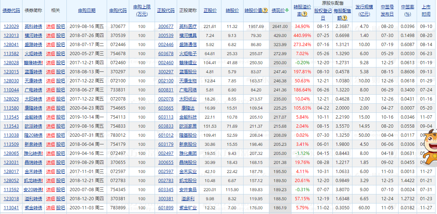The width and height of the screenshot is (437, 214).
Task: Sort table by 债券简称 column header
Action: point(33,11)
